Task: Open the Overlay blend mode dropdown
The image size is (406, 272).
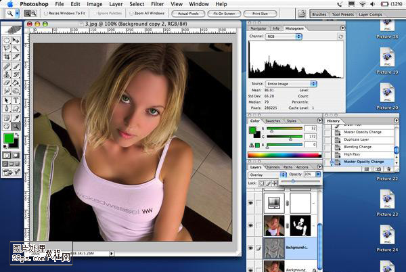Action: 267,175
